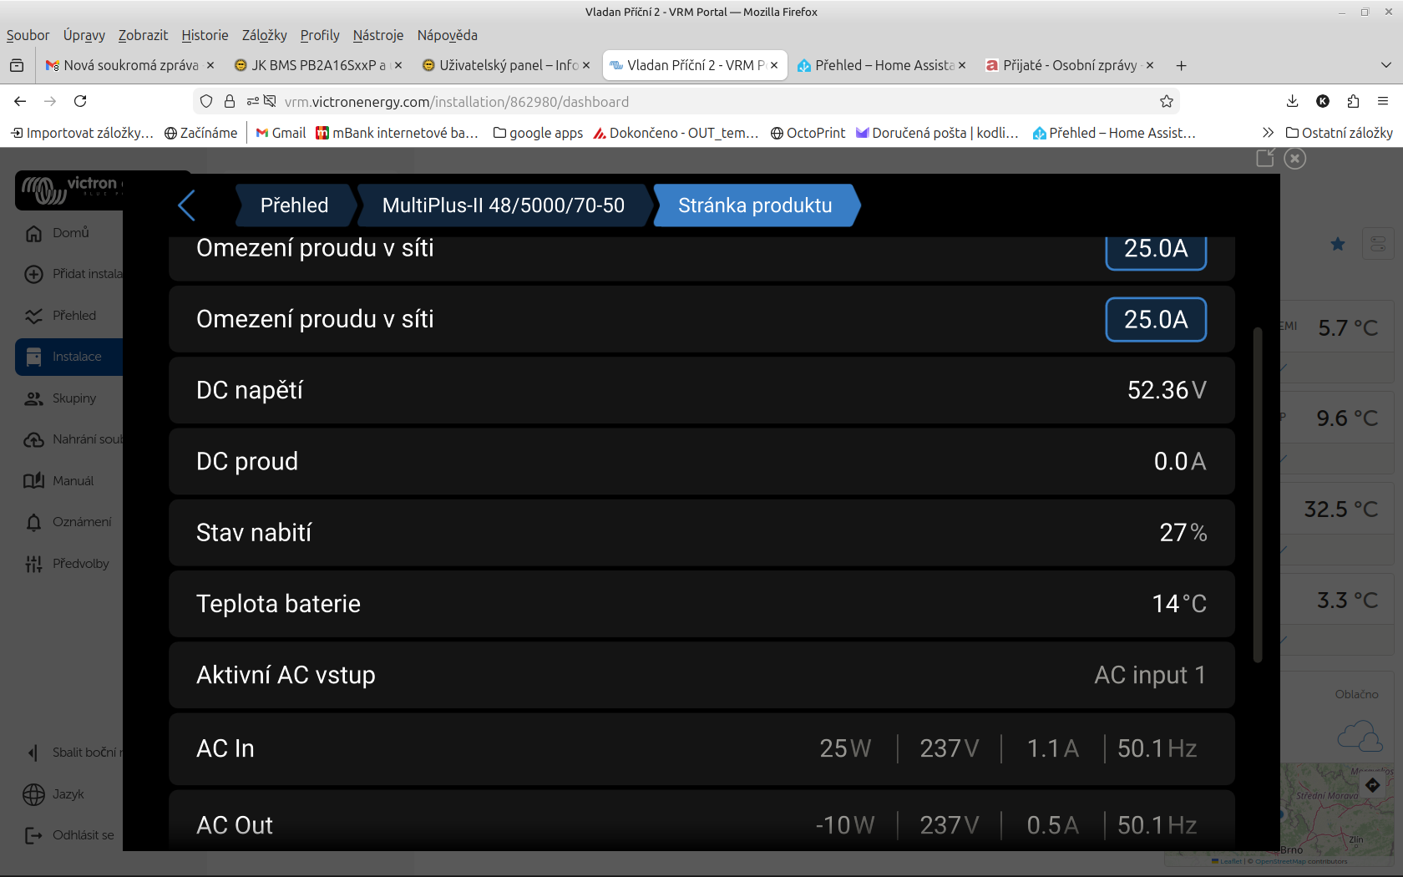Open the Profily menu
Viewport: 1403px width, 877px height.
(320, 35)
